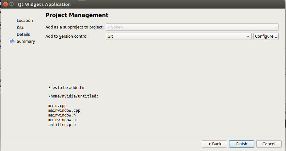Switch to the Kits step
286x151 pixels.
coord(20,28)
